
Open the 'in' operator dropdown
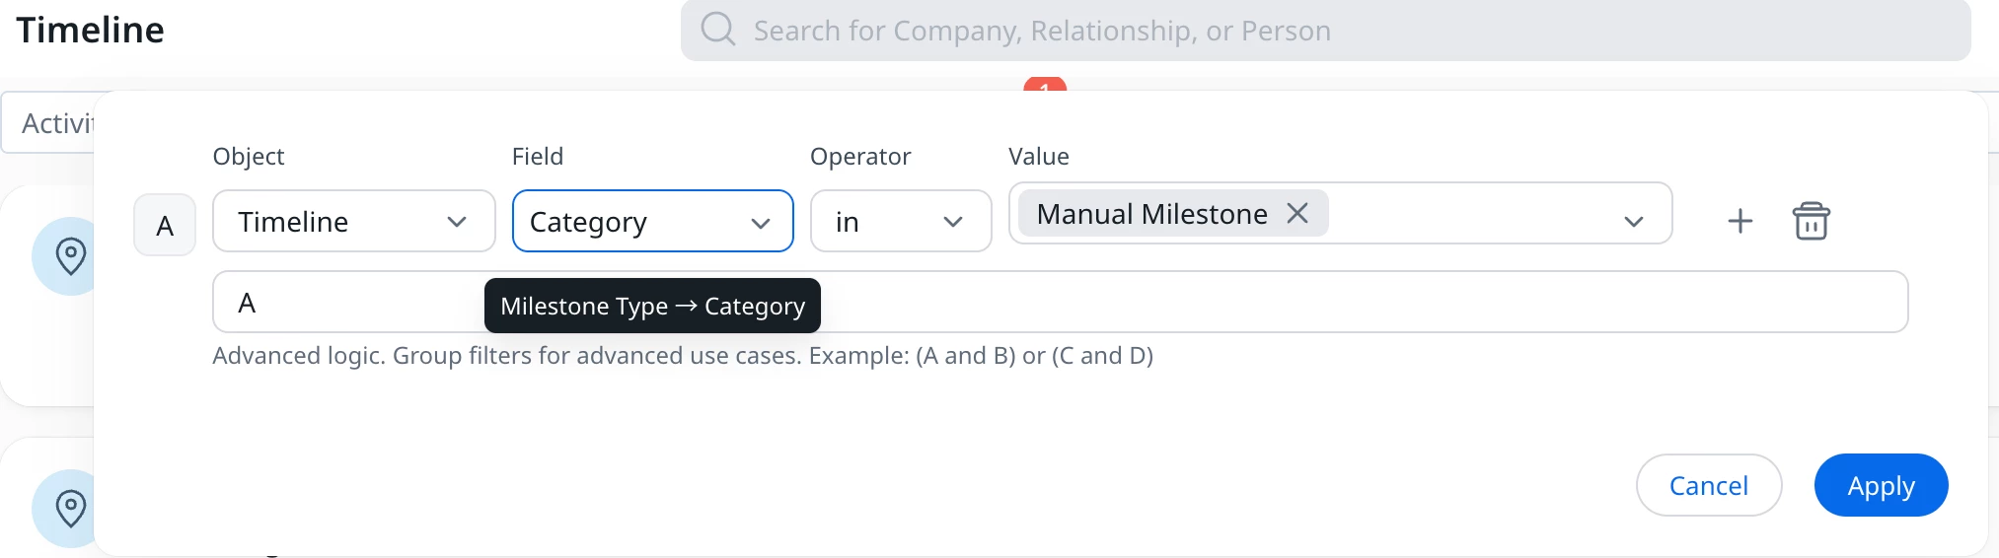point(900,222)
